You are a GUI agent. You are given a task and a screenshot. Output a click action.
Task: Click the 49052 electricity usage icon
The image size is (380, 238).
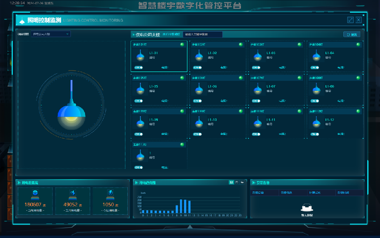(x=72, y=194)
